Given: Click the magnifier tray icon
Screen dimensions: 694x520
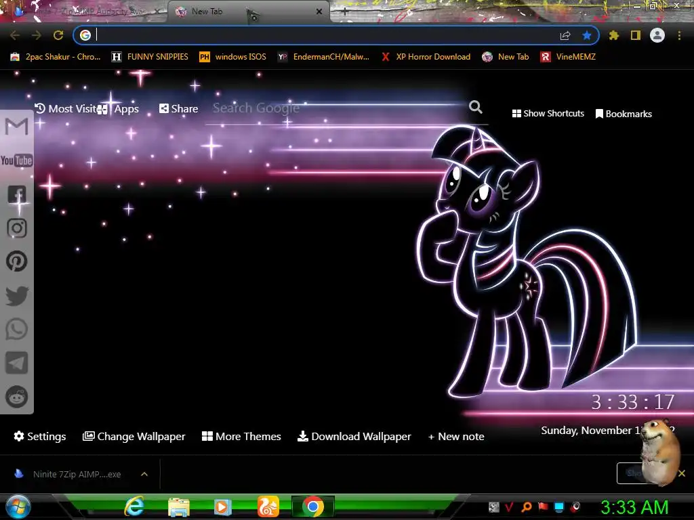Looking at the screenshot, I should (527, 506).
